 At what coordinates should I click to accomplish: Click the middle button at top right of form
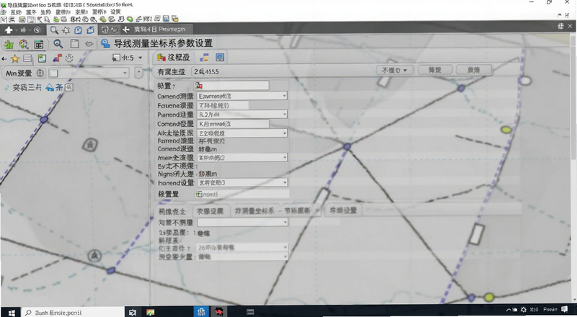click(x=435, y=70)
